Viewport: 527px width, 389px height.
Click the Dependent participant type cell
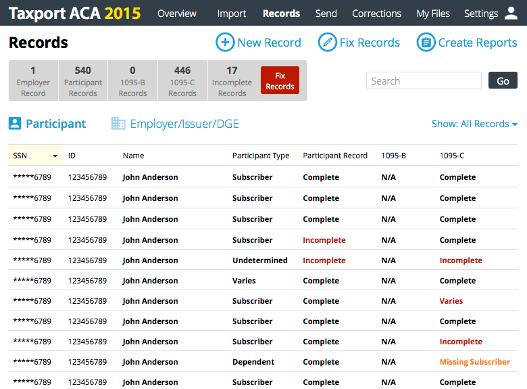point(253,362)
